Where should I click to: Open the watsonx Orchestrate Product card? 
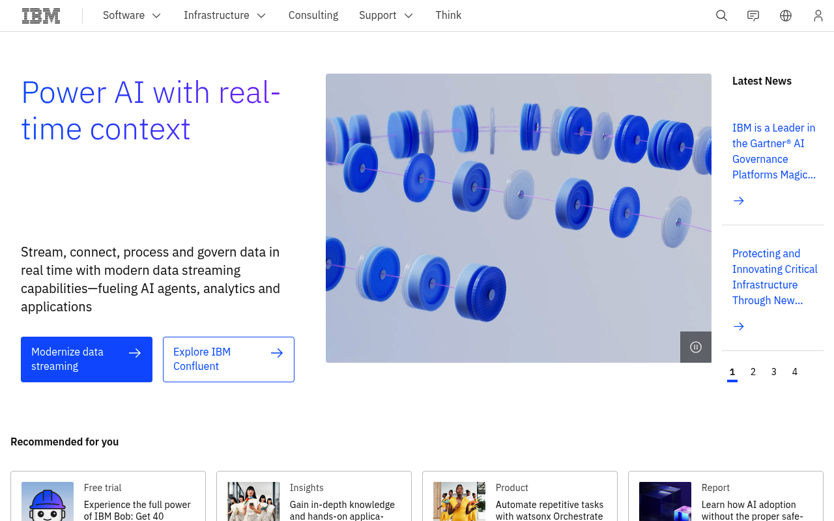pos(520,496)
